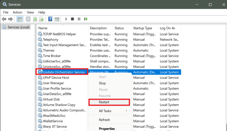Viewport: 227px width, 131px height.
Task: Open the File menu
Action: (x=6, y=12)
